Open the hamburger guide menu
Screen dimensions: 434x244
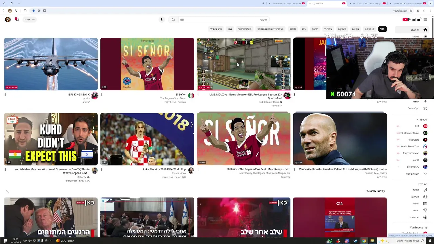tap(425, 19)
